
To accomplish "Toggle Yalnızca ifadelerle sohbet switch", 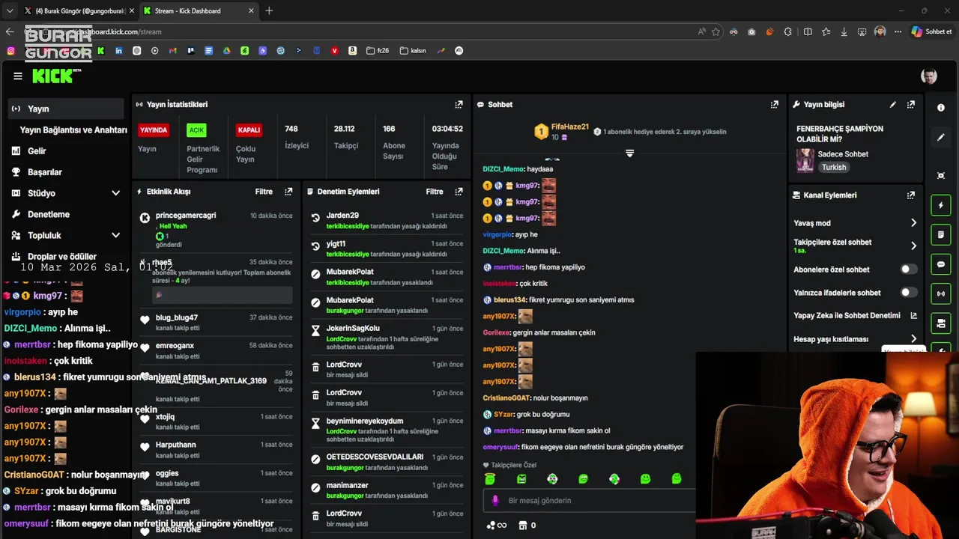I will 908,293.
